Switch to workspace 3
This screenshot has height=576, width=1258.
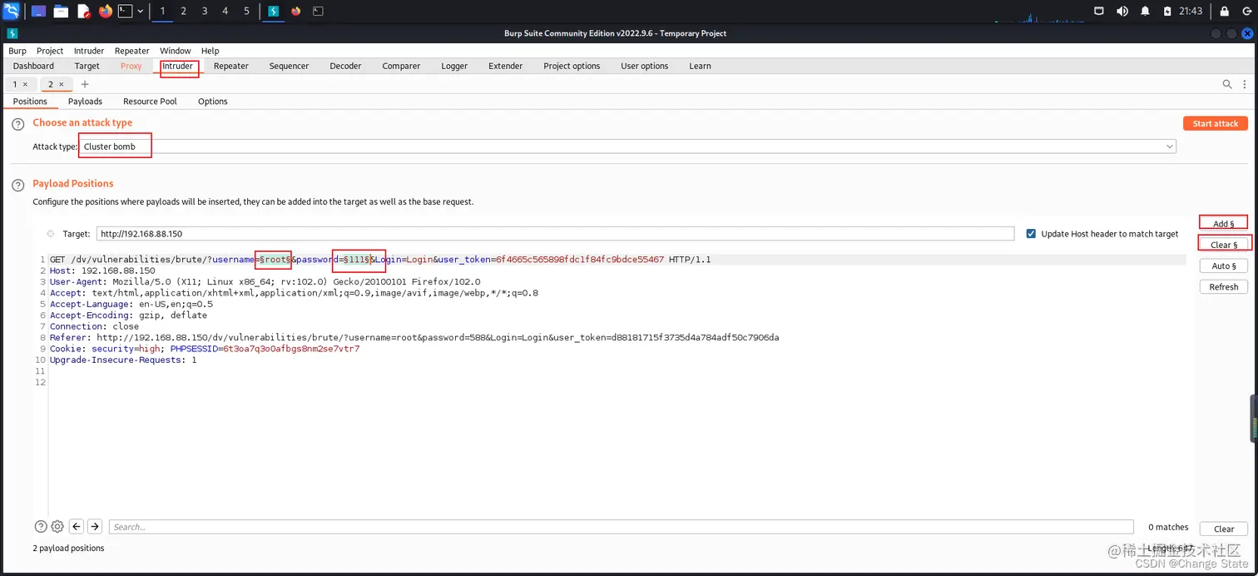[x=205, y=11]
